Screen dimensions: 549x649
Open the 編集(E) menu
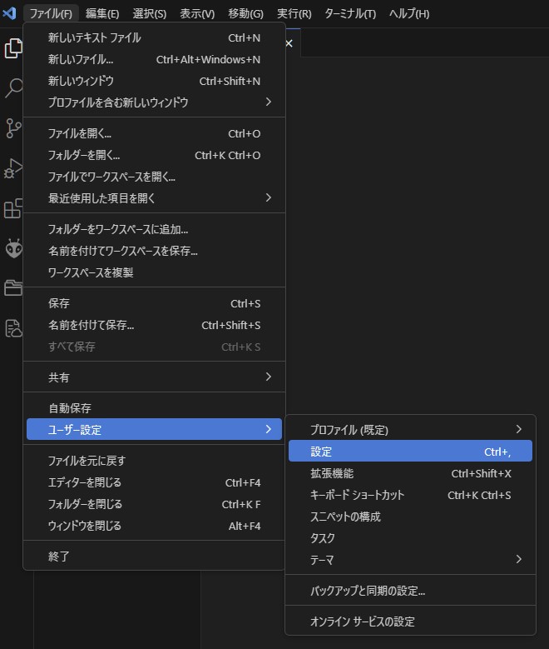coord(102,13)
